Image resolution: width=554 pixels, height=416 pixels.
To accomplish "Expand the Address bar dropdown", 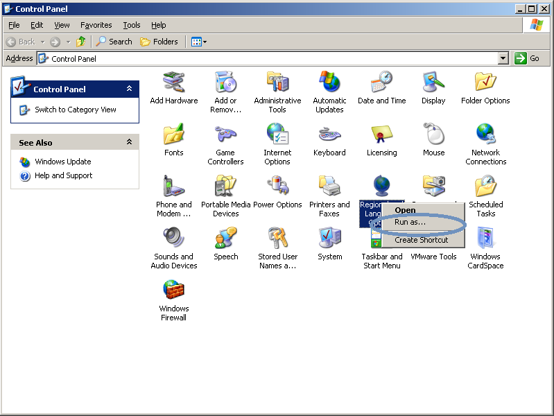I will tap(503, 58).
